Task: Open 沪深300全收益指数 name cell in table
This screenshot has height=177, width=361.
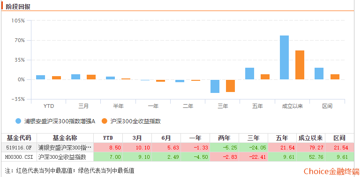Action: (x=65, y=157)
